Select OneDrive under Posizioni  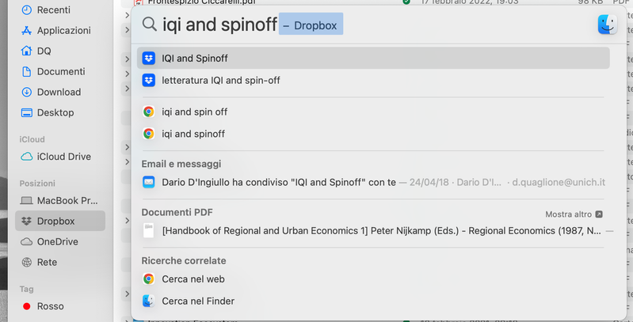point(57,241)
